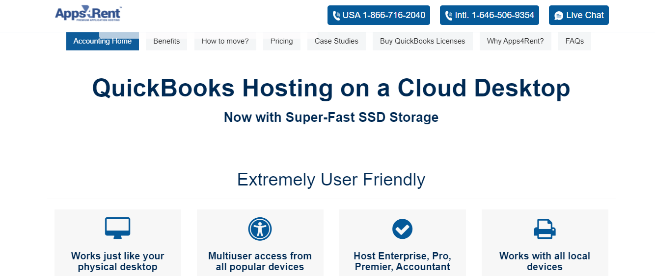Screen dimensions: 655x276
Task: Open the Accounting Home tab
Action: tap(103, 42)
